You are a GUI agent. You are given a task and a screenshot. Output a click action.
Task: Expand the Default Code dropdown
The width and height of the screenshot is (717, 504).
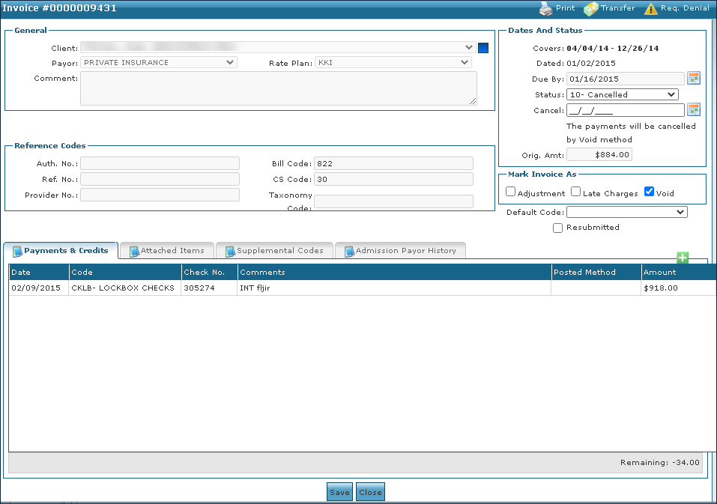pos(626,212)
